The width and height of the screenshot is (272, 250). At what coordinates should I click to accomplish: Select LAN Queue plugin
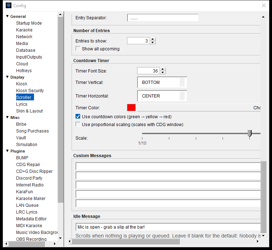point(27,205)
